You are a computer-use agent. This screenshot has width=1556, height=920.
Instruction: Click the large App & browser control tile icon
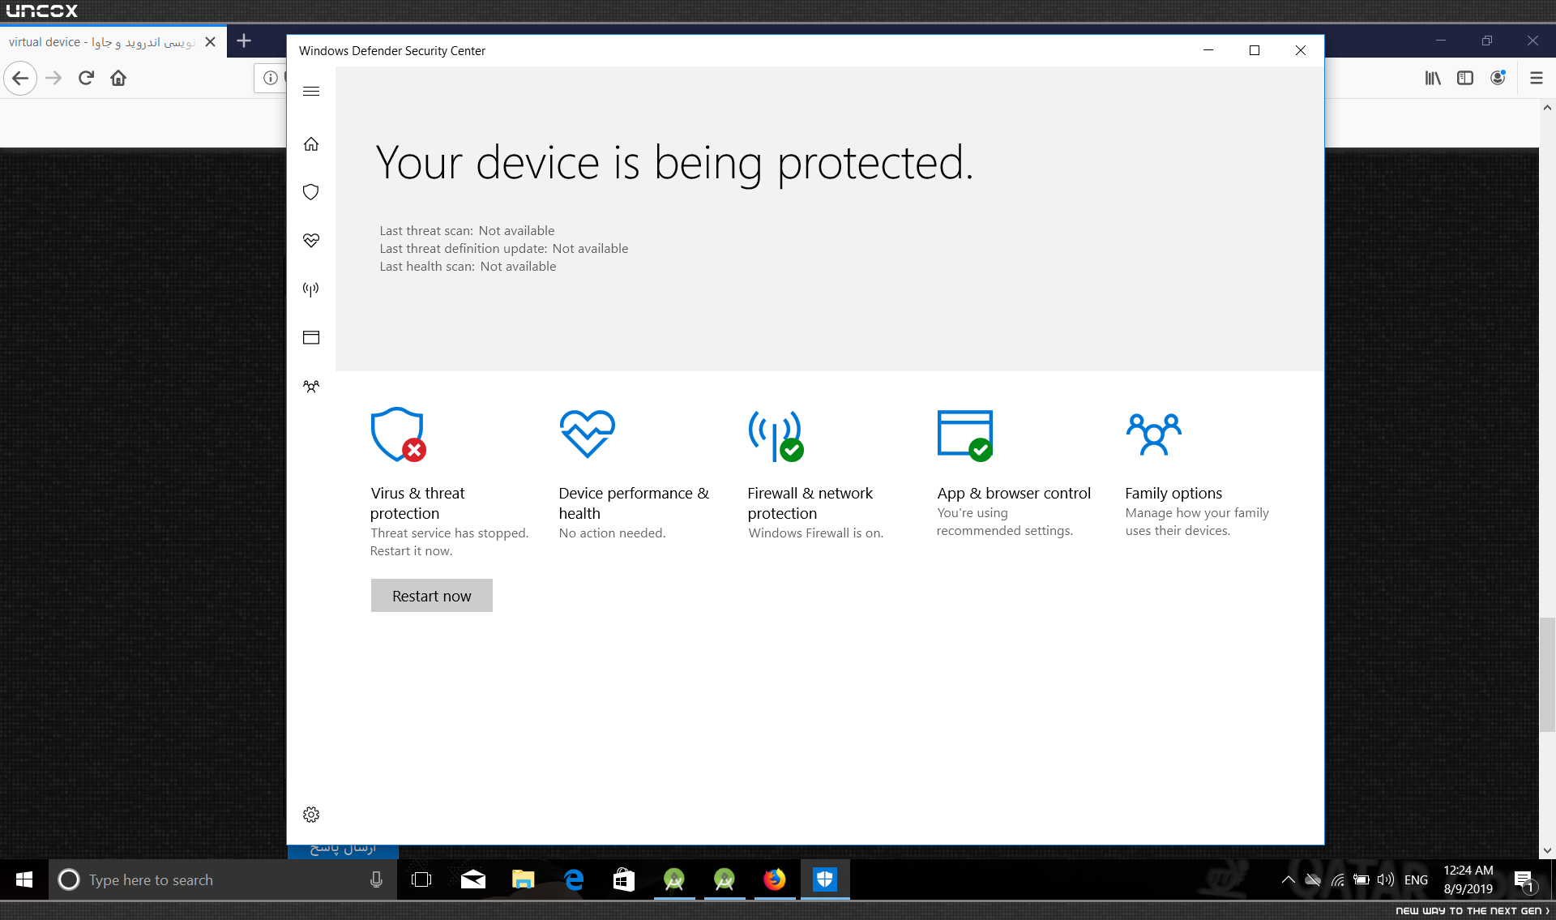(965, 435)
